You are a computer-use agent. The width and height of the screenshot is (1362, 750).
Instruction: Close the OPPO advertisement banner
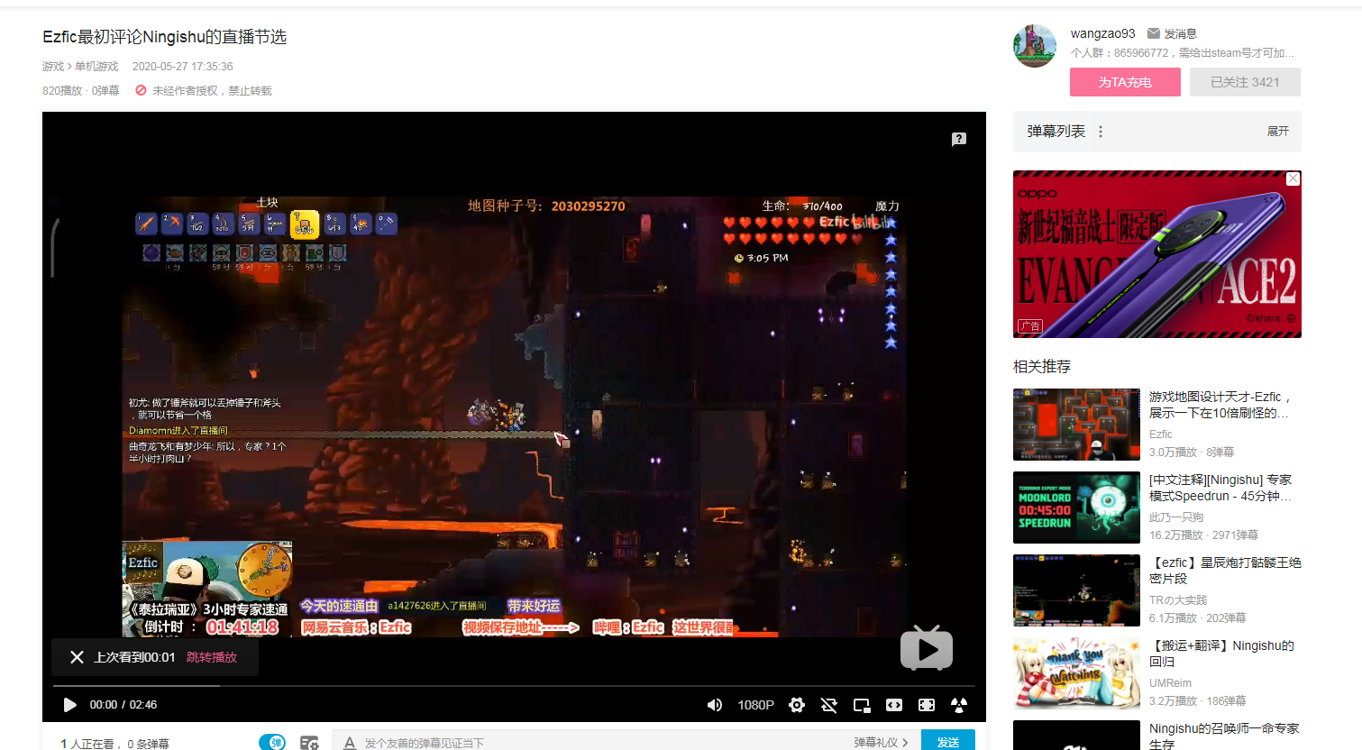(x=1293, y=178)
